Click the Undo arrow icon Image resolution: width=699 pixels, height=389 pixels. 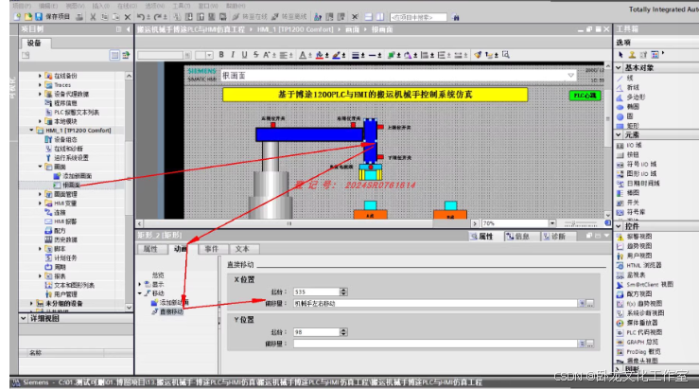click(141, 17)
